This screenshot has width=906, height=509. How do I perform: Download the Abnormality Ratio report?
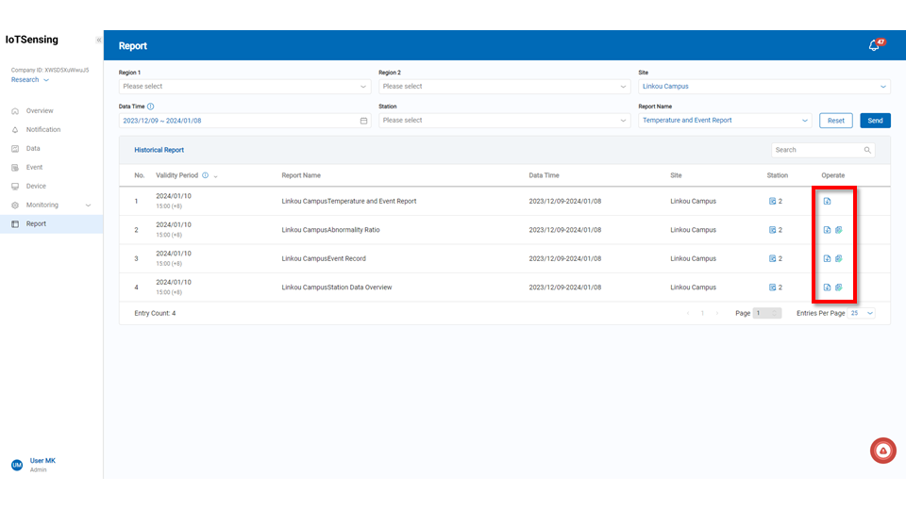[827, 230]
